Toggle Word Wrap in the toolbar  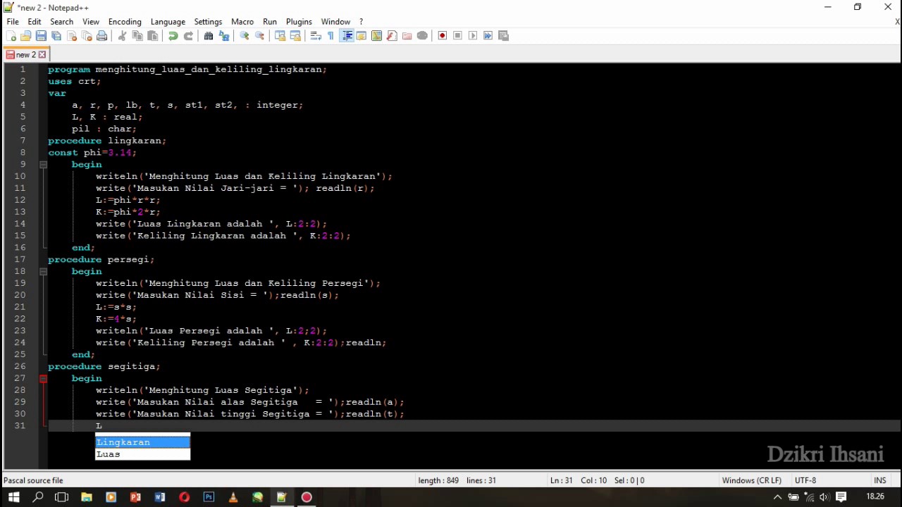[x=316, y=36]
